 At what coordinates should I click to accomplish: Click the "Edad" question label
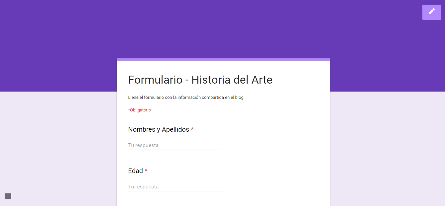click(x=135, y=171)
